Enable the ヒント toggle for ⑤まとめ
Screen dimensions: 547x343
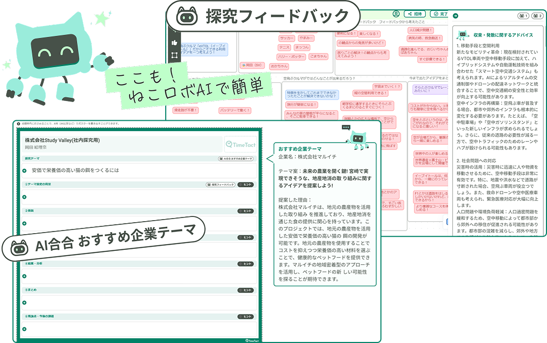click(246, 290)
